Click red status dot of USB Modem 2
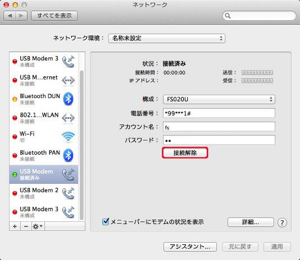This screenshot has width=300, height=260. (x=15, y=193)
